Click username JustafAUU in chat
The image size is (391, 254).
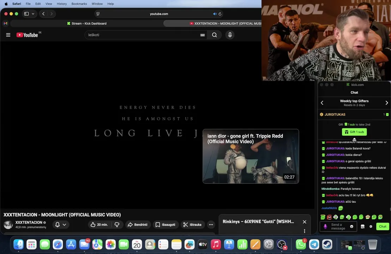tap(329, 208)
